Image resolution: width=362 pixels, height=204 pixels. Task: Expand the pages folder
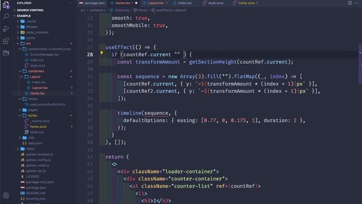[x=20, y=110]
